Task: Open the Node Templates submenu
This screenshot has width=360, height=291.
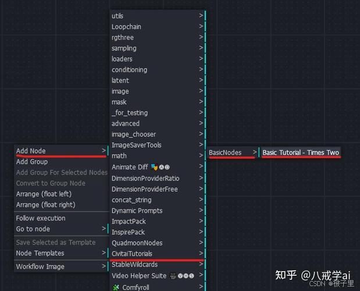Action: (61, 253)
